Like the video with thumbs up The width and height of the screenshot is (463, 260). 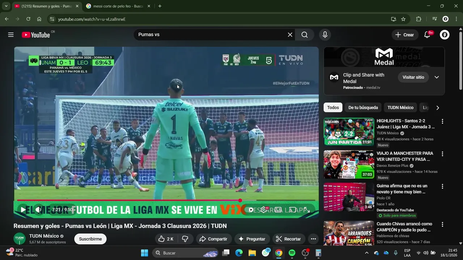[x=166, y=239]
